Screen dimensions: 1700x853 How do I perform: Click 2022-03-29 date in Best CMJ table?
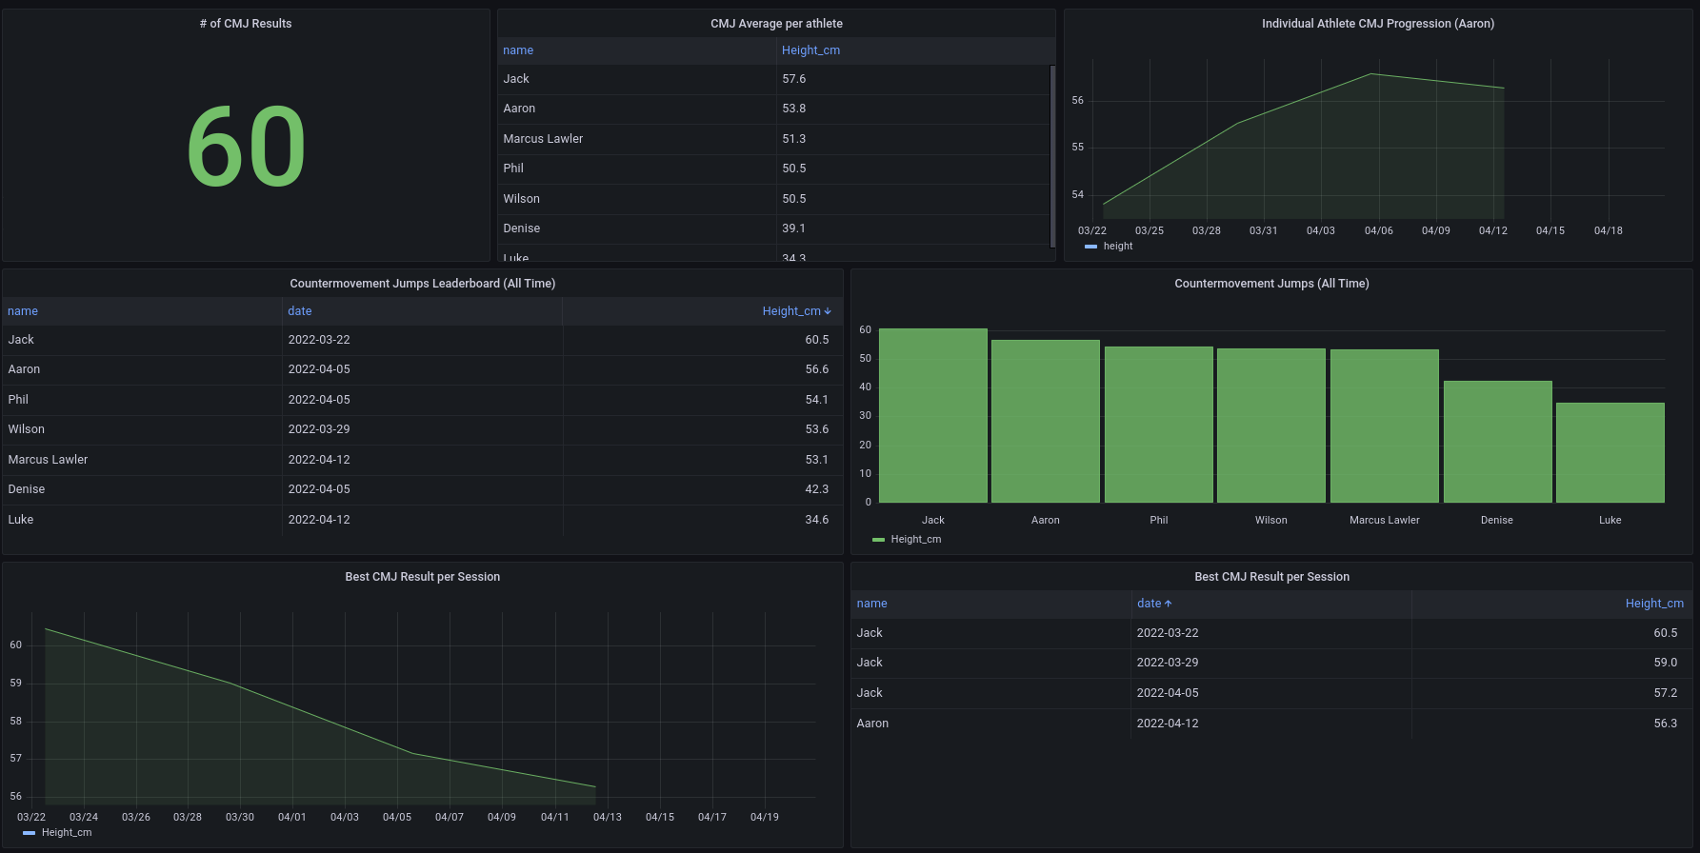click(x=1168, y=663)
